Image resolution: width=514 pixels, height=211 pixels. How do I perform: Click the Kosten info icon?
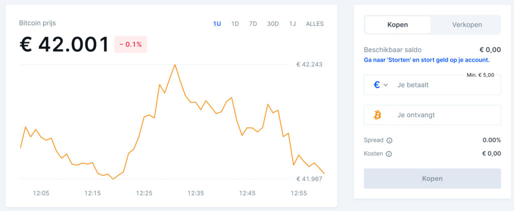(389, 154)
